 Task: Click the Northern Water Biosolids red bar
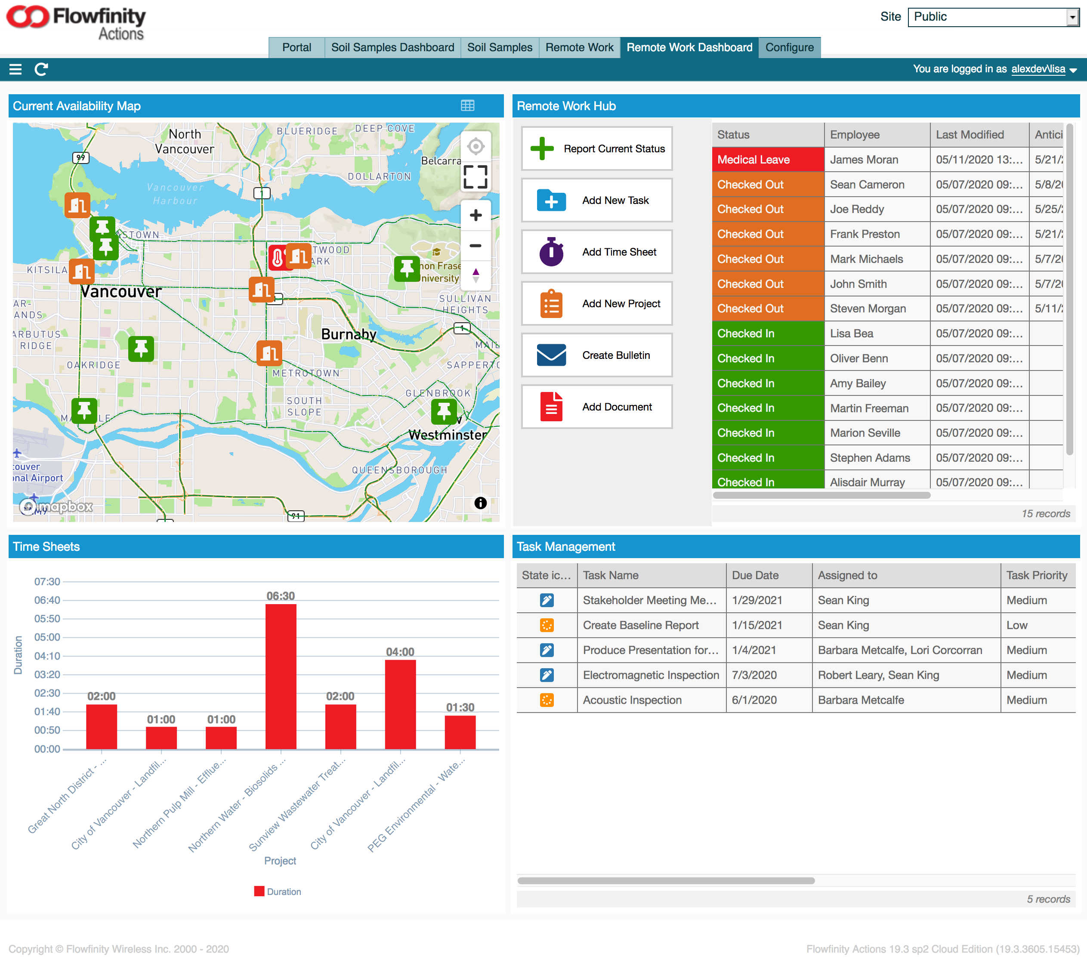281,676
